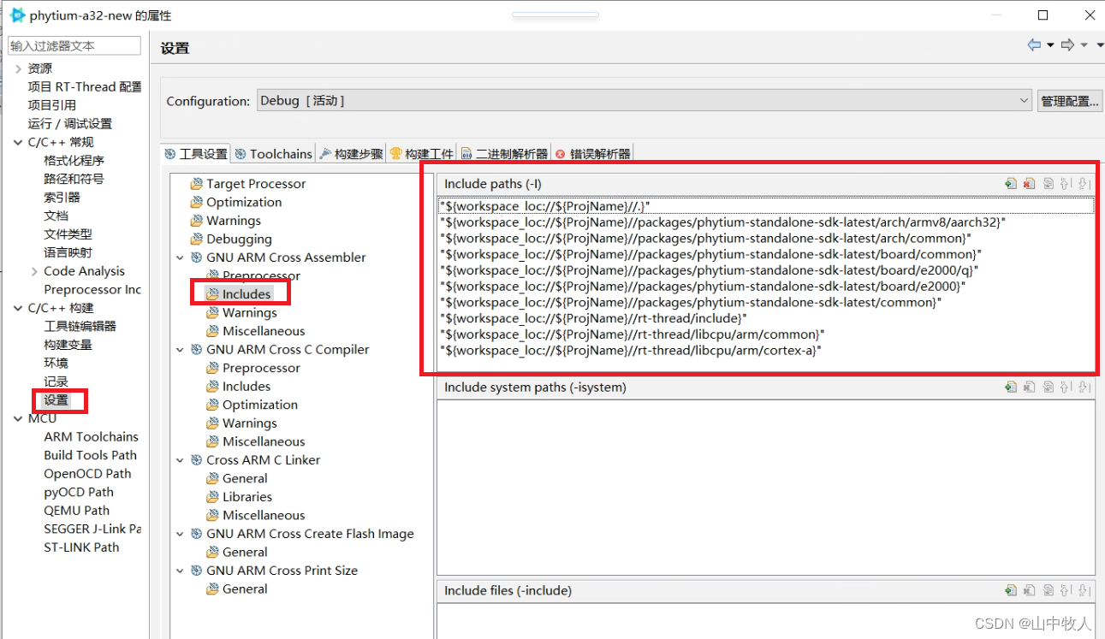Go forward with the right arrow icon
The height and width of the screenshot is (639, 1105).
pyautogui.click(x=1067, y=45)
